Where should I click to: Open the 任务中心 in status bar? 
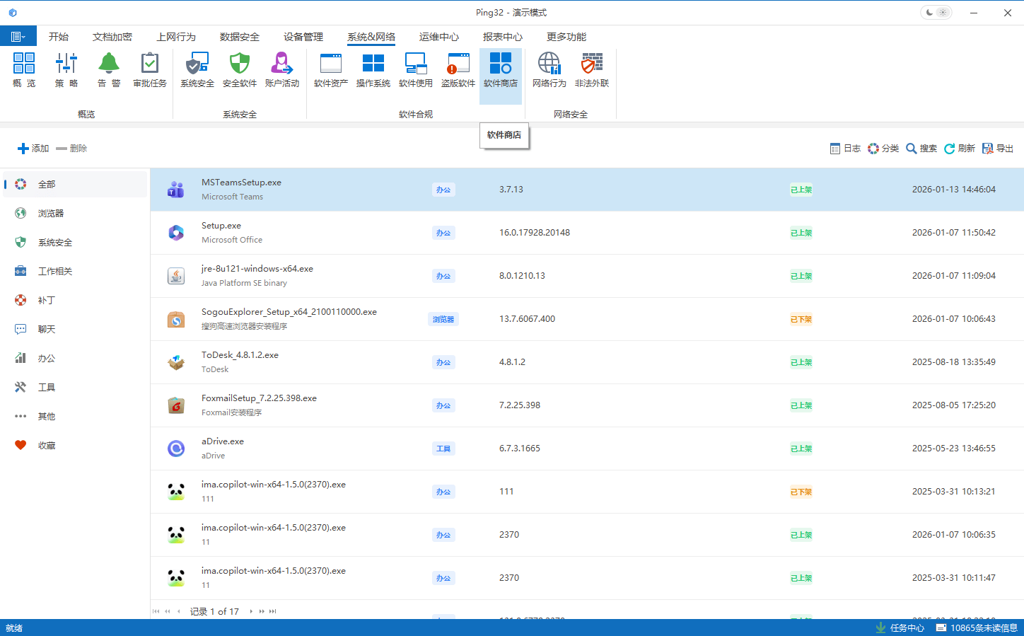900,628
